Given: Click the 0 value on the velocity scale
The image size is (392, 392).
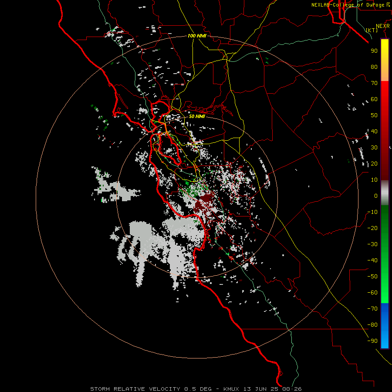Looking at the screenshot, I should tap(376, 196).
